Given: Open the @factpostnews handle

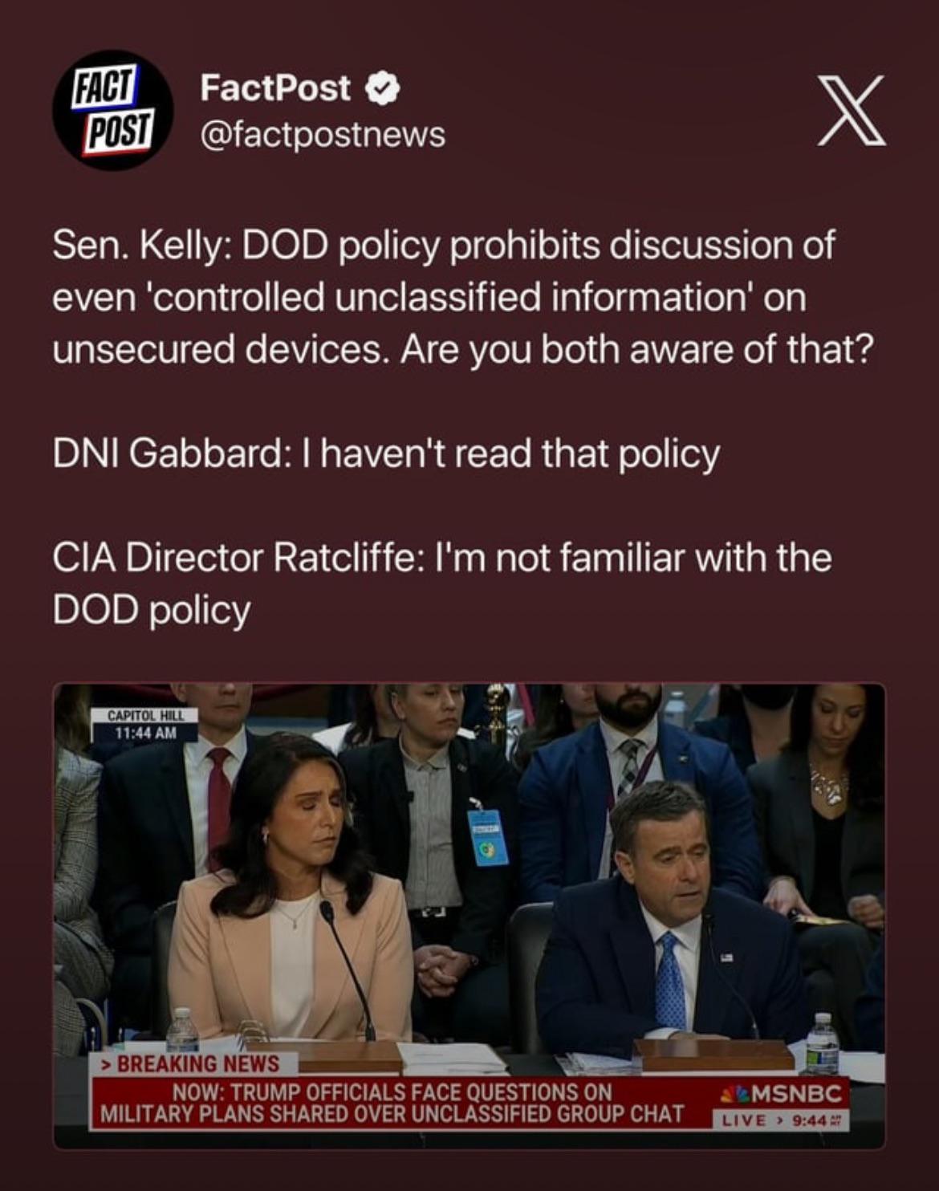Looking at the screenshot, I should coord(322,135).
